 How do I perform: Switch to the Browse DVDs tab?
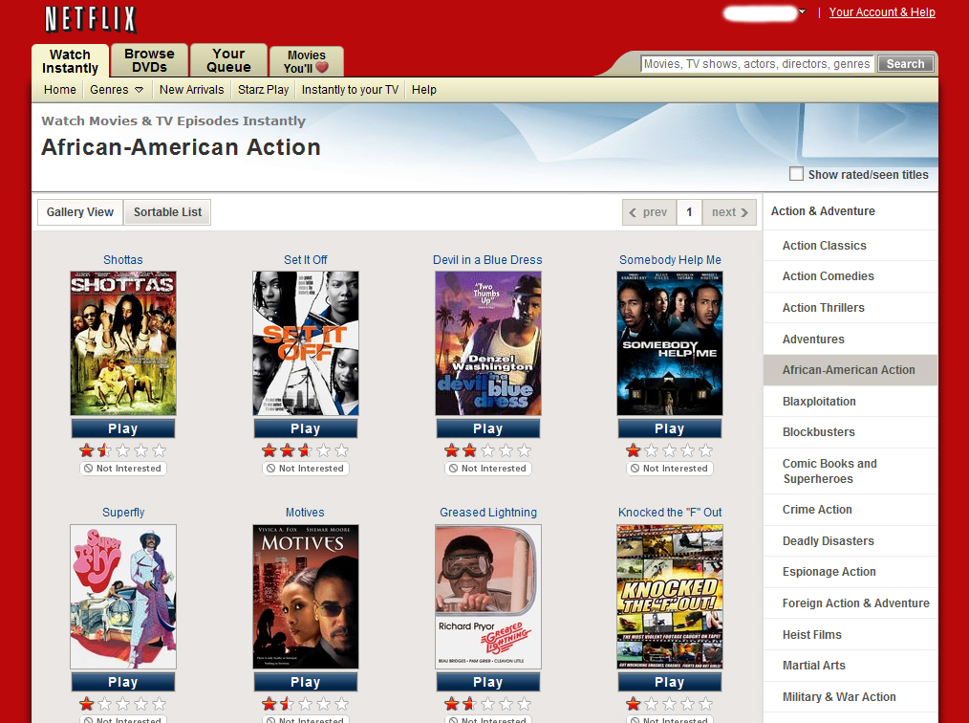point(149,60)
